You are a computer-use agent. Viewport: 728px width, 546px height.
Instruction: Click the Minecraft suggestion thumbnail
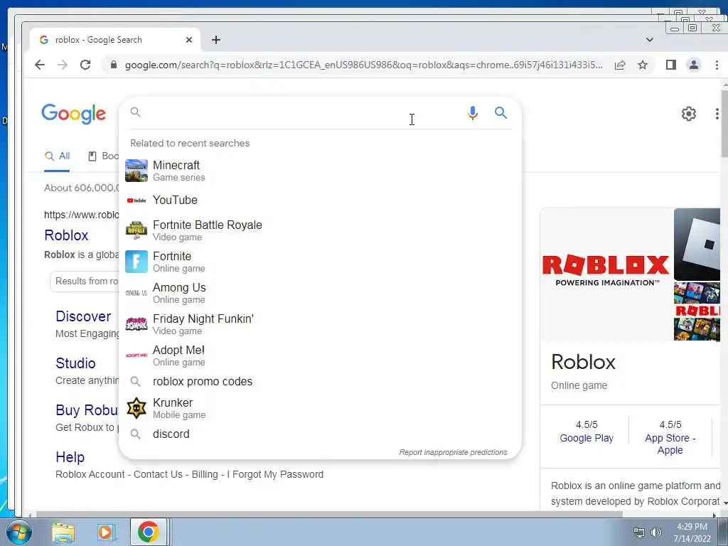tap(136, 171)
